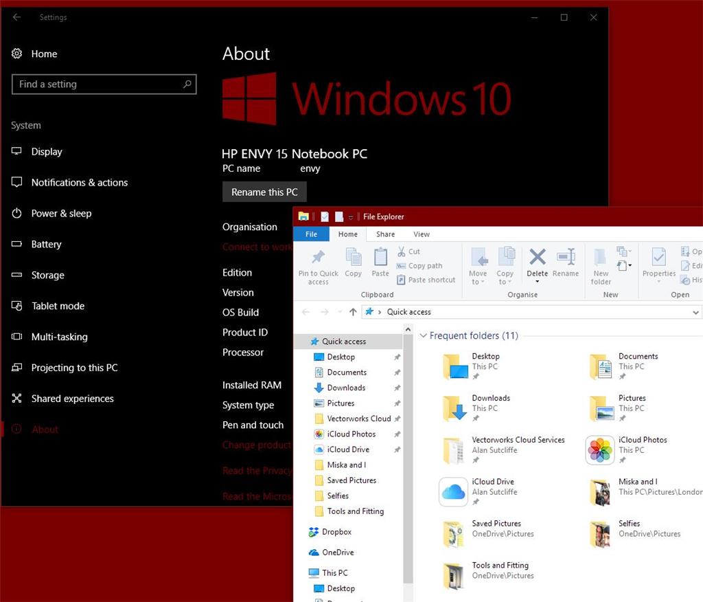Switch to the Home ribbon tab
703x602 pixels.
(x=348, y=234)
